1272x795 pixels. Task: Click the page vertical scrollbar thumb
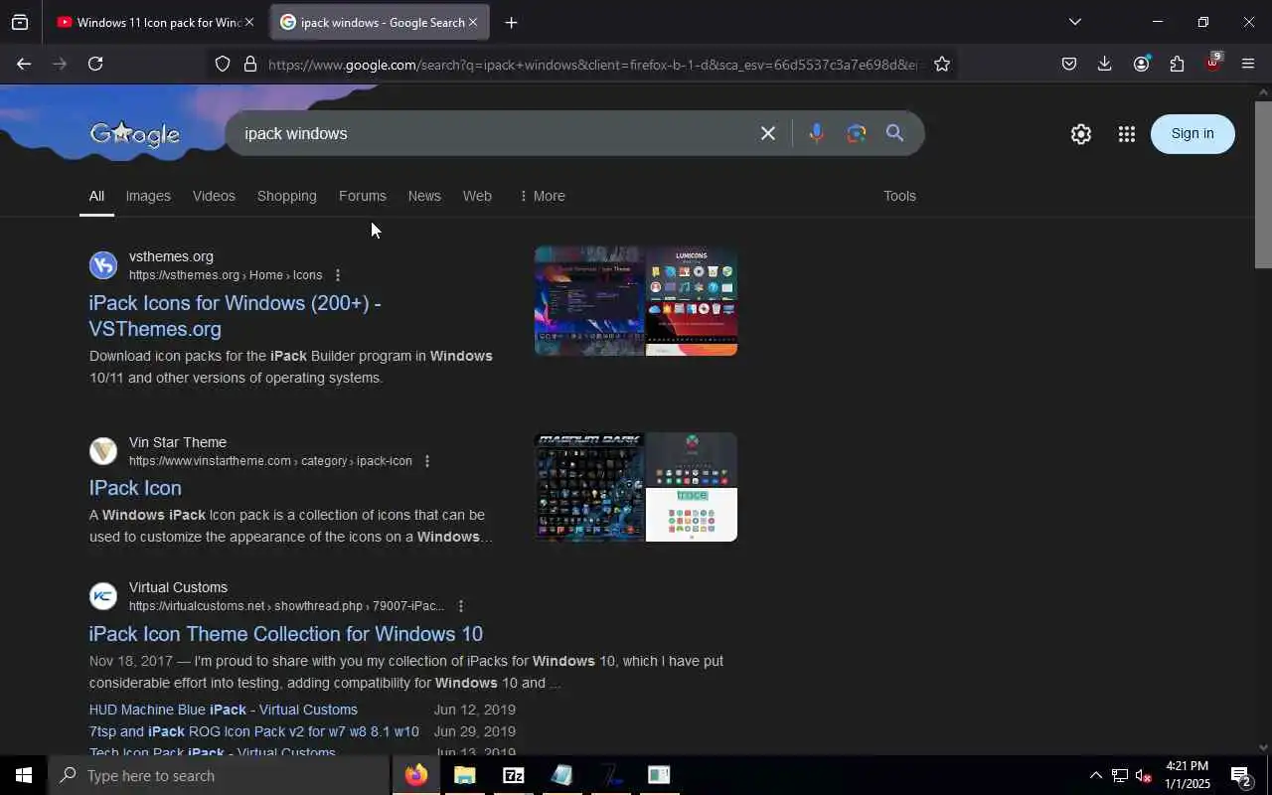pos(1263,184)
